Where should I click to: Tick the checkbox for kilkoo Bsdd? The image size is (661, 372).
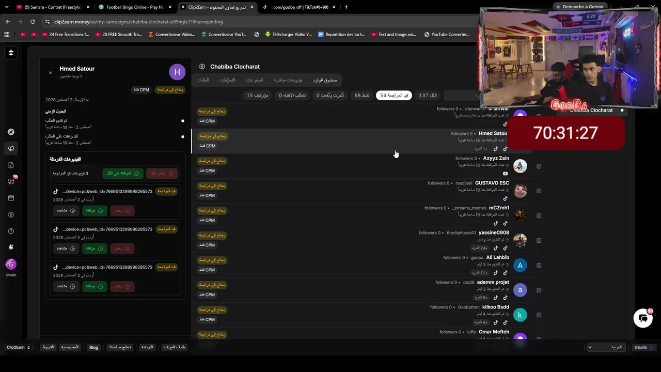click(539, 315)
